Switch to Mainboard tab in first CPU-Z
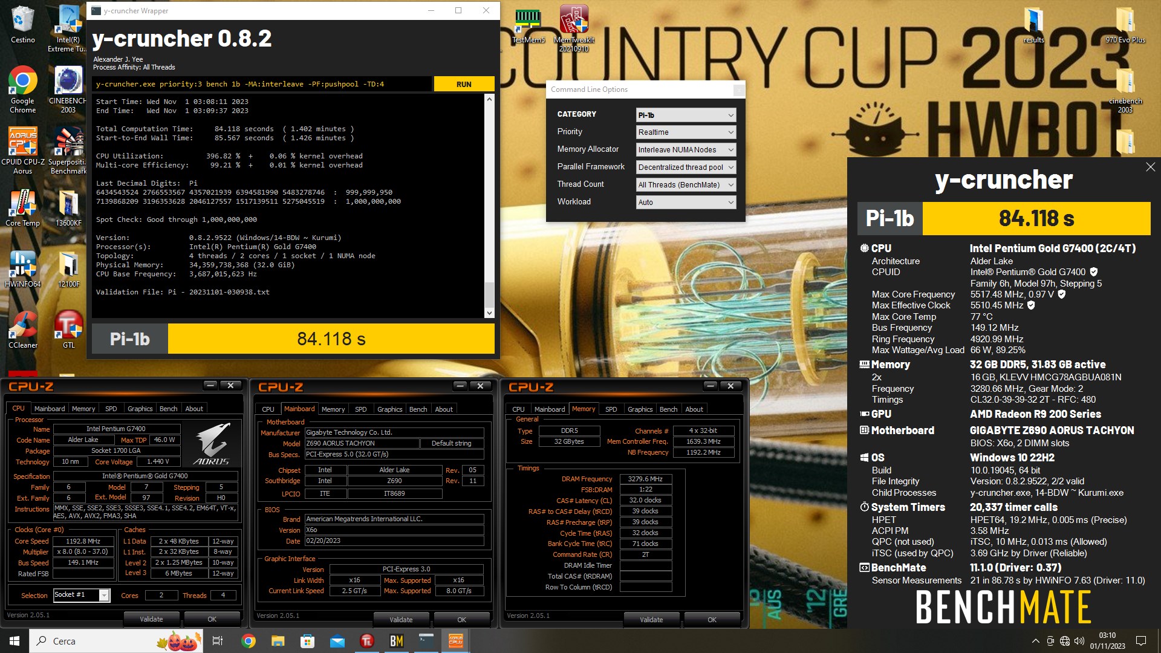Image resolution: width=1161 pixels, height=653 pixels. click(50, 409)
